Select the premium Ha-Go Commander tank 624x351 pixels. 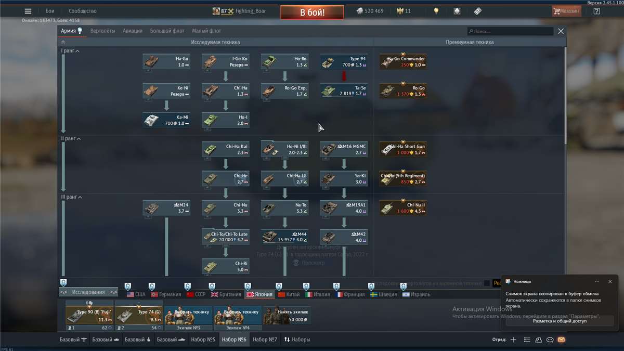tap(403, 62)
